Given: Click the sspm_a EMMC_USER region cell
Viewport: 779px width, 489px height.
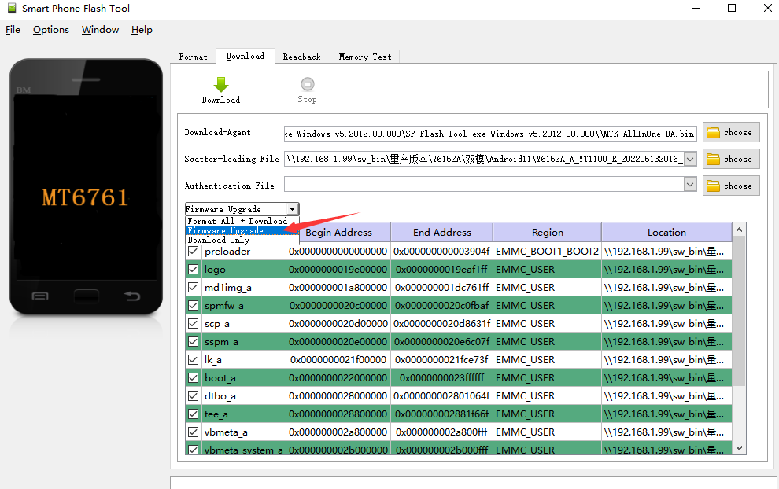Looking at the screenshot, I should 548,342.
